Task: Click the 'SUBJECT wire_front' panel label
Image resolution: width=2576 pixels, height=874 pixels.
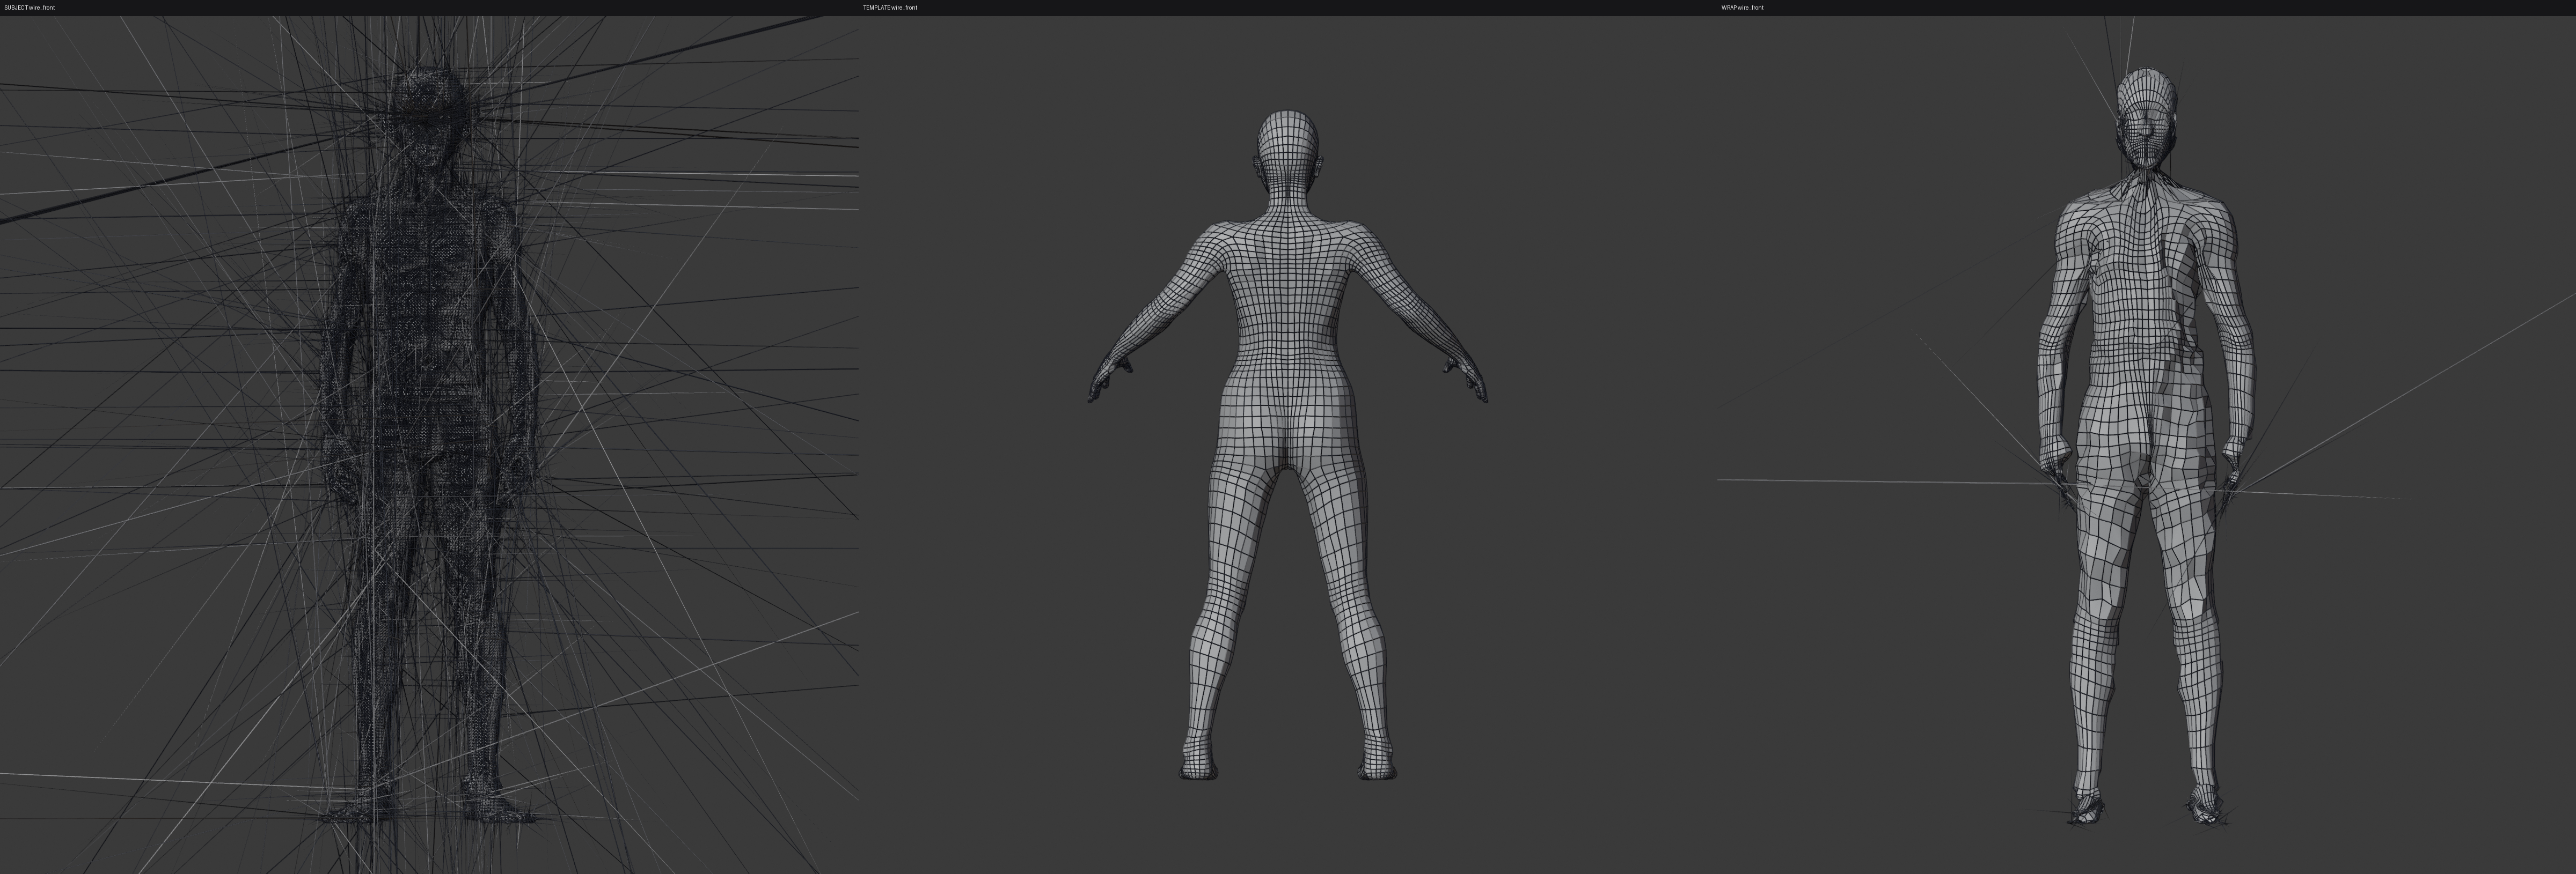Action: tap(30, 7)
